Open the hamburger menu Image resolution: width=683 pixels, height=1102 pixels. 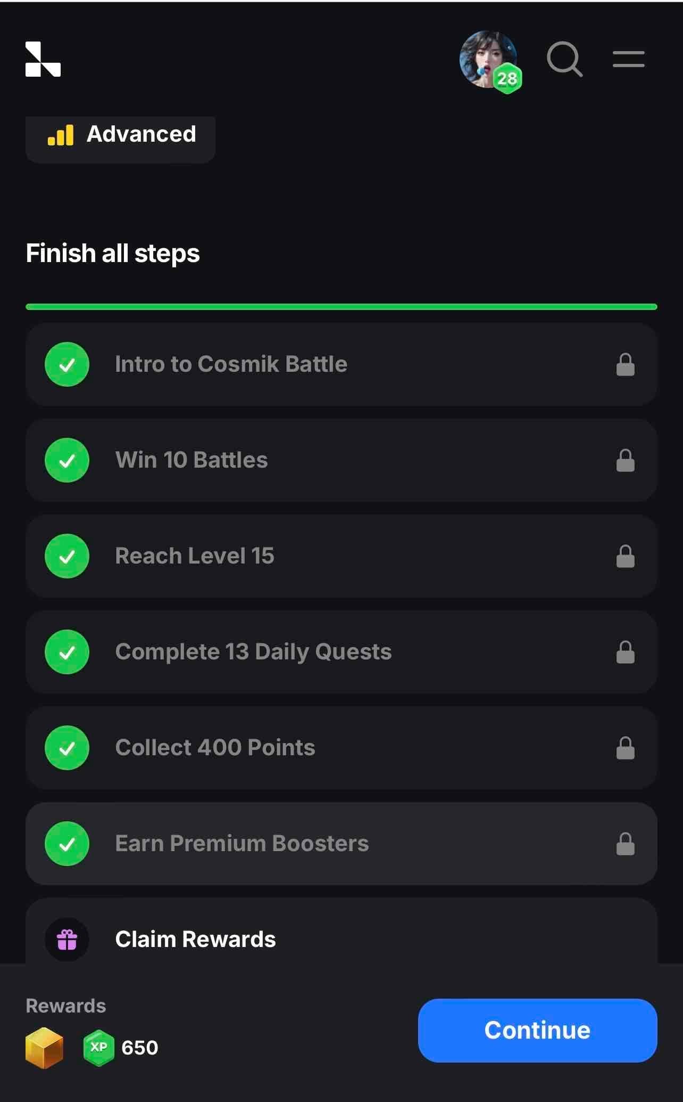[x=628, y=59]
